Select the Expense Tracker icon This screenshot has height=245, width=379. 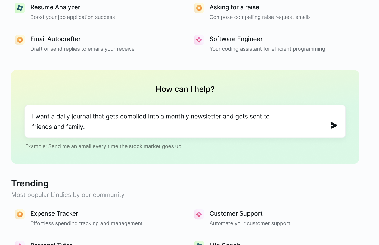pos(20,214)
